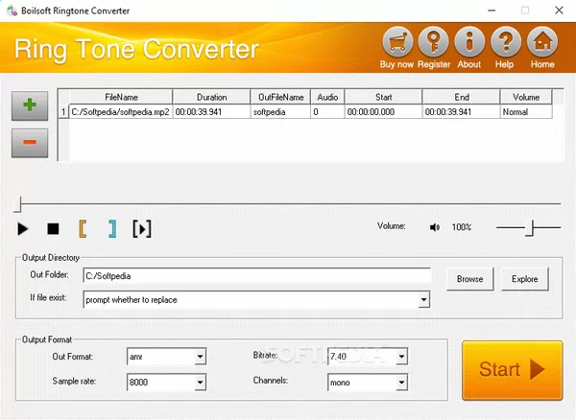This screenshot has width=576, height=420.
Task: Click the Explore button
Action: 524,279
